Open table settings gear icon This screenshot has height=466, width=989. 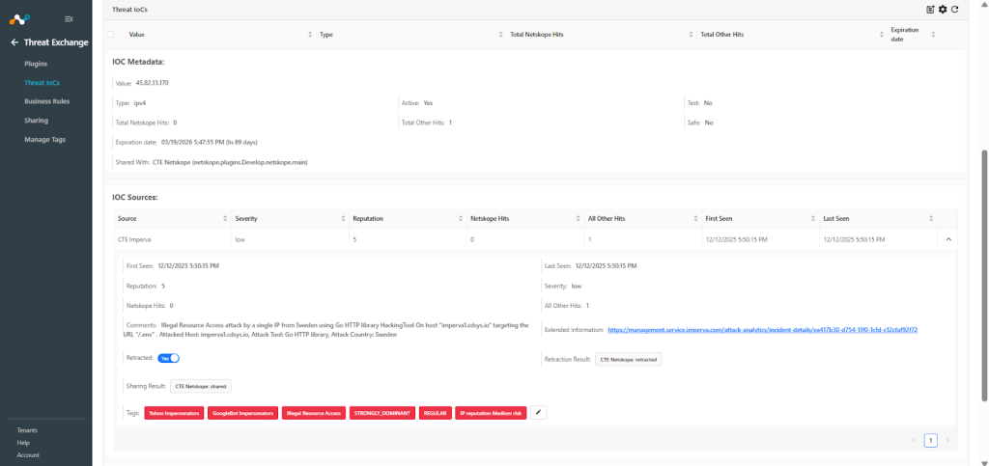point(943,10)
